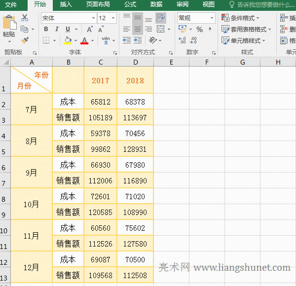The width and height of the screenshot is (296, 286).
Task: Open the 公式 ribbon tab
Action: (130, 4)
